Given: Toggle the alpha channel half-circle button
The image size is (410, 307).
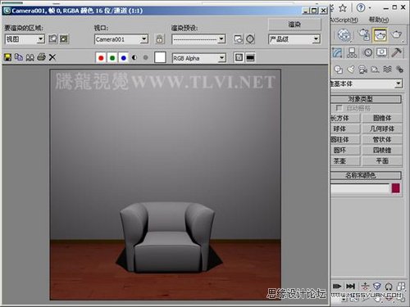Looking at the screenshot, I should (134, 57).
